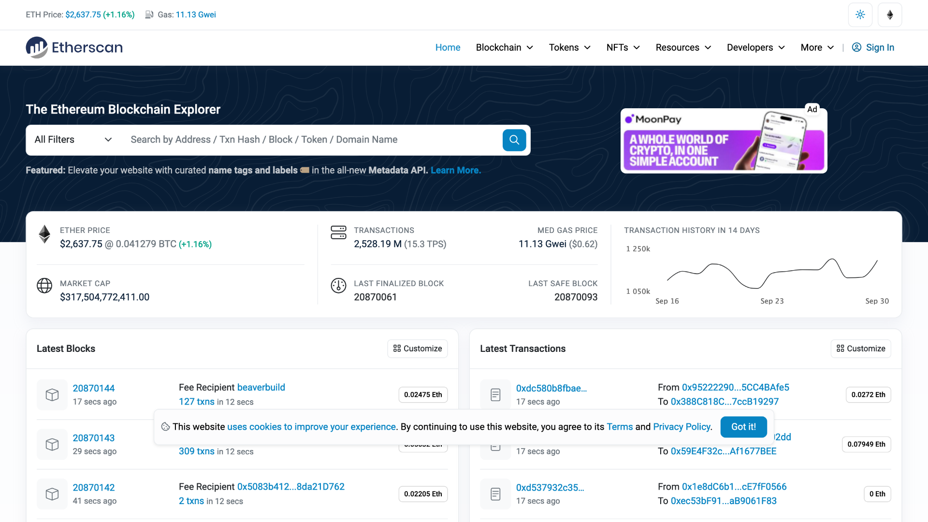Click the transaction history line chart

[x=772, y=274]
